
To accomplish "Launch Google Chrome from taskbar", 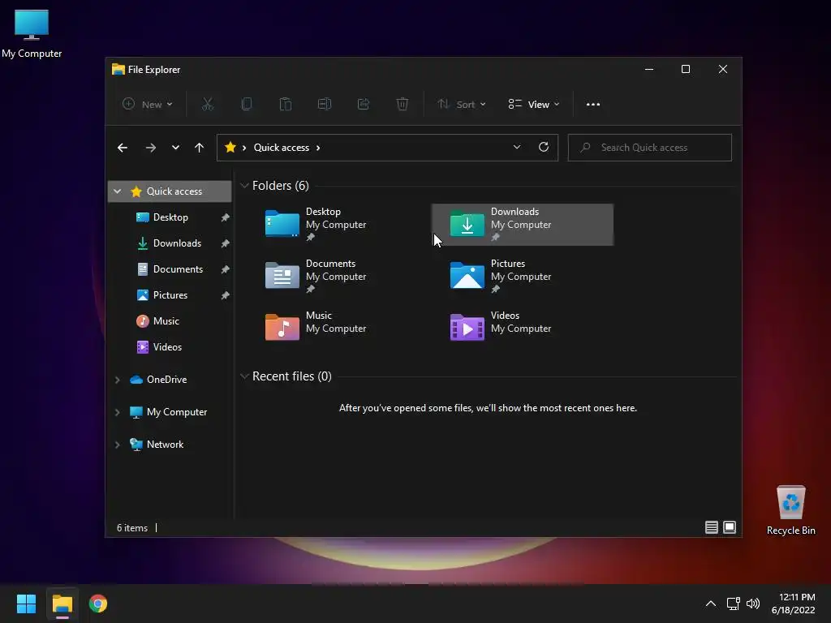I will (x=98, y=604).
